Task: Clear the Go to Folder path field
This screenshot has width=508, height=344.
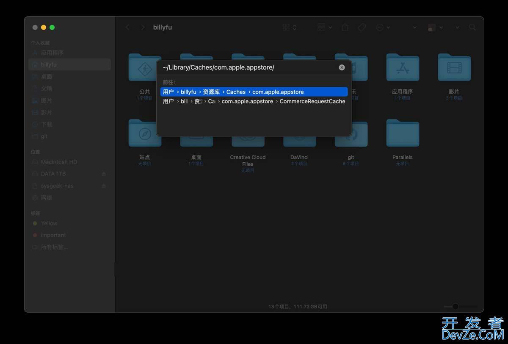Action: click(x=342, y=67)
